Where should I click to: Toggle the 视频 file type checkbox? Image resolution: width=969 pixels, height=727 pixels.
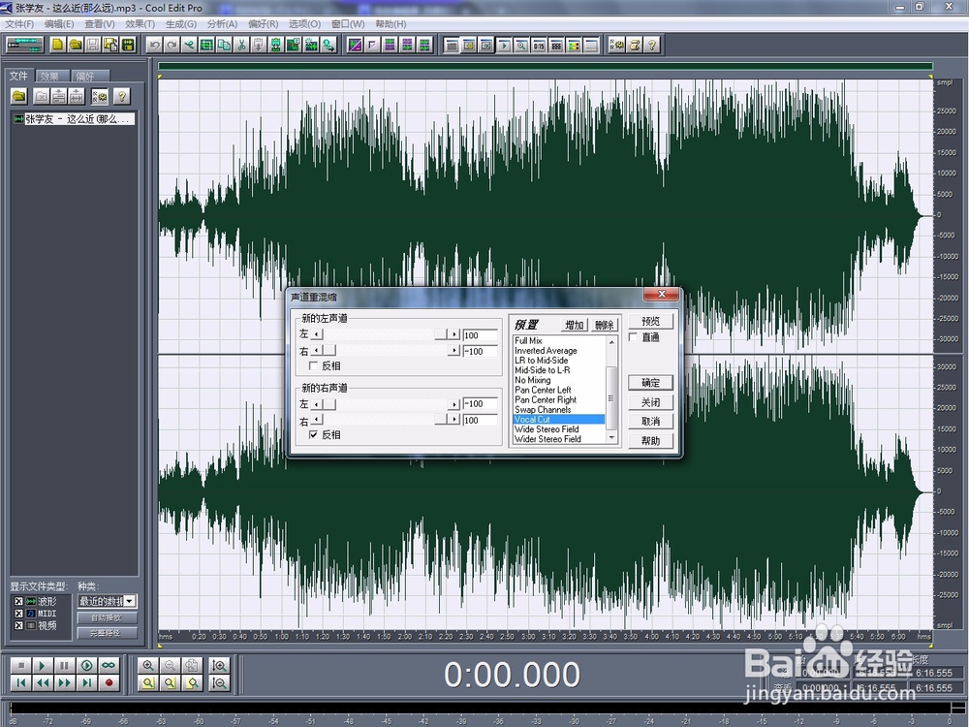(x=19, y=625)
